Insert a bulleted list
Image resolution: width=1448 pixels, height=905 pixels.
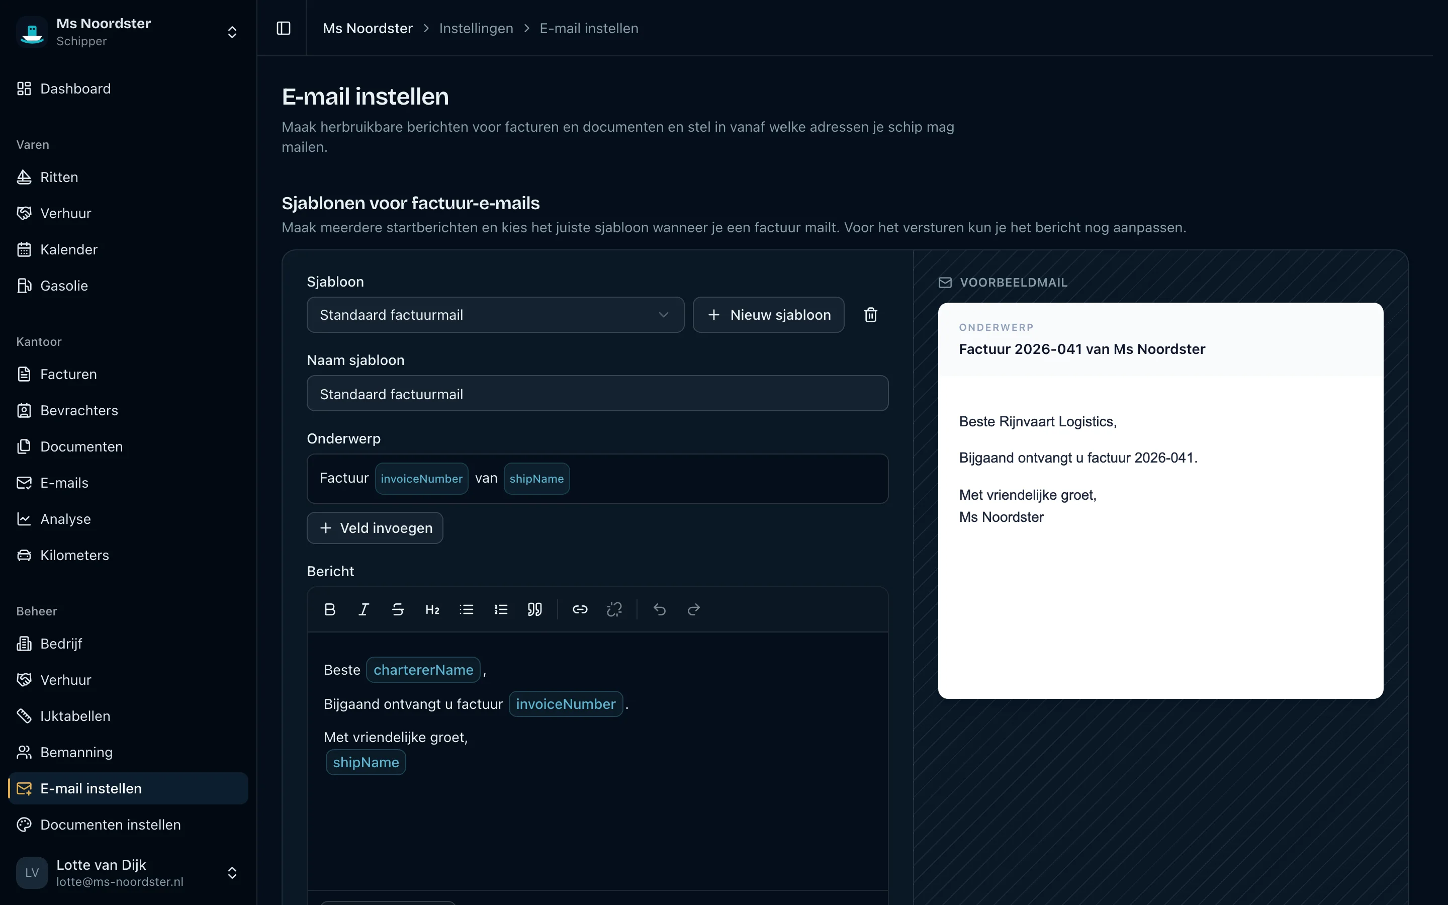(x=467, y=609)
